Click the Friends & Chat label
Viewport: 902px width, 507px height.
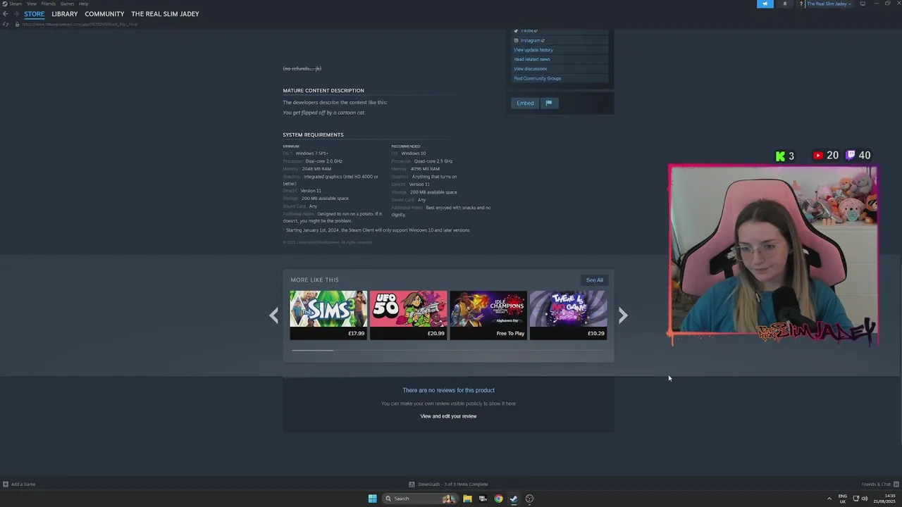pyautogui.click(x=876, y=484)
